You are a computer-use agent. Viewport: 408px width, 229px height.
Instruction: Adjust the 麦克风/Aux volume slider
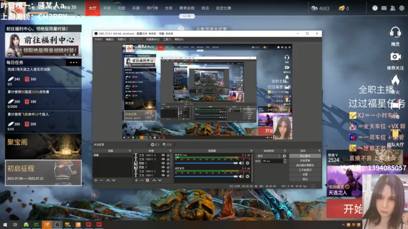[207, 163]
